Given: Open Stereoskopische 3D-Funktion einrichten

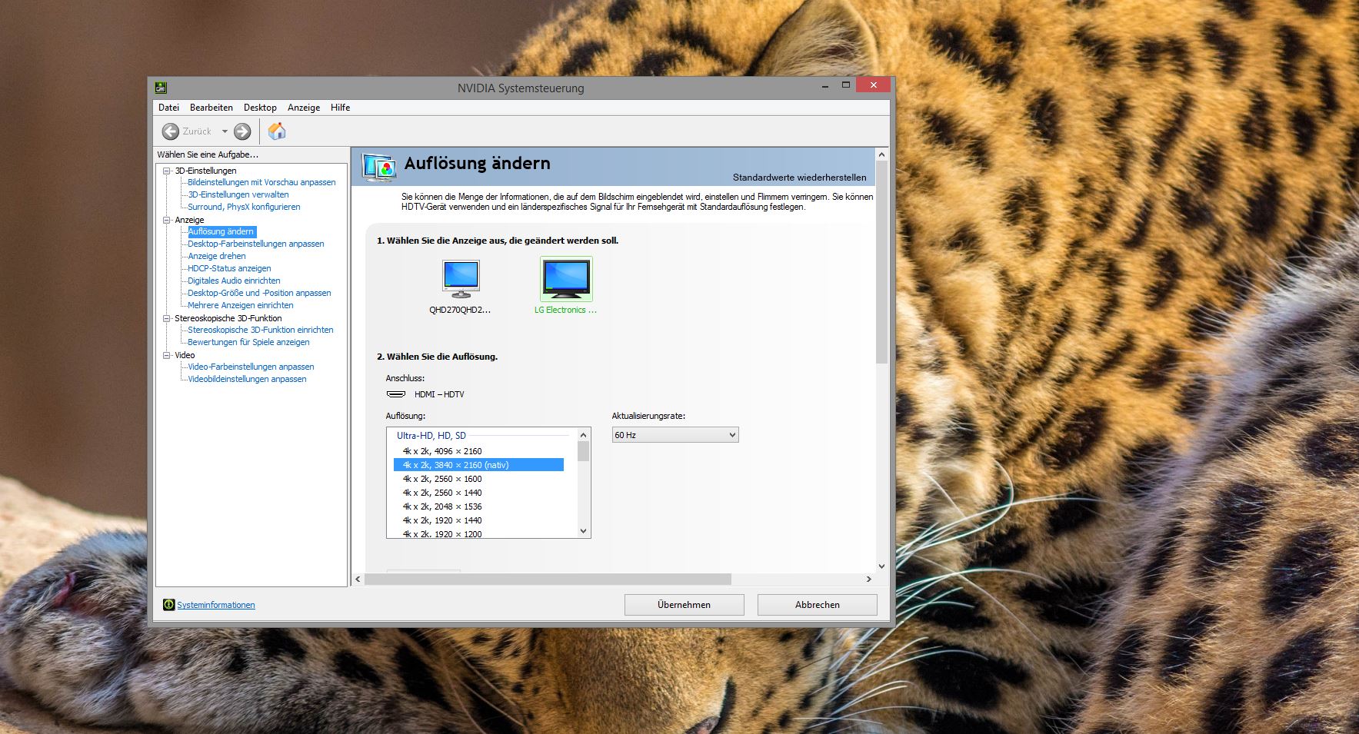Looking at the screenshot, I should click(x=261, y=330).
